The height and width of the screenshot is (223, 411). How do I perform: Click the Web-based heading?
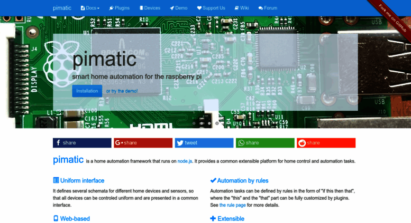75,219
